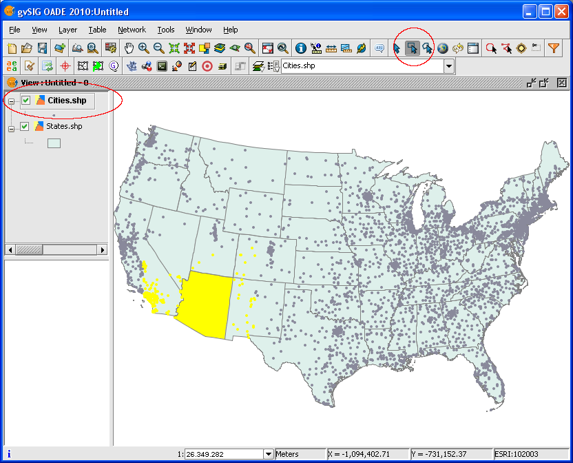Click the yellow Filter funnel icon
The width and height of the screenshot is (573, 463).
click(x=553, y=48)
